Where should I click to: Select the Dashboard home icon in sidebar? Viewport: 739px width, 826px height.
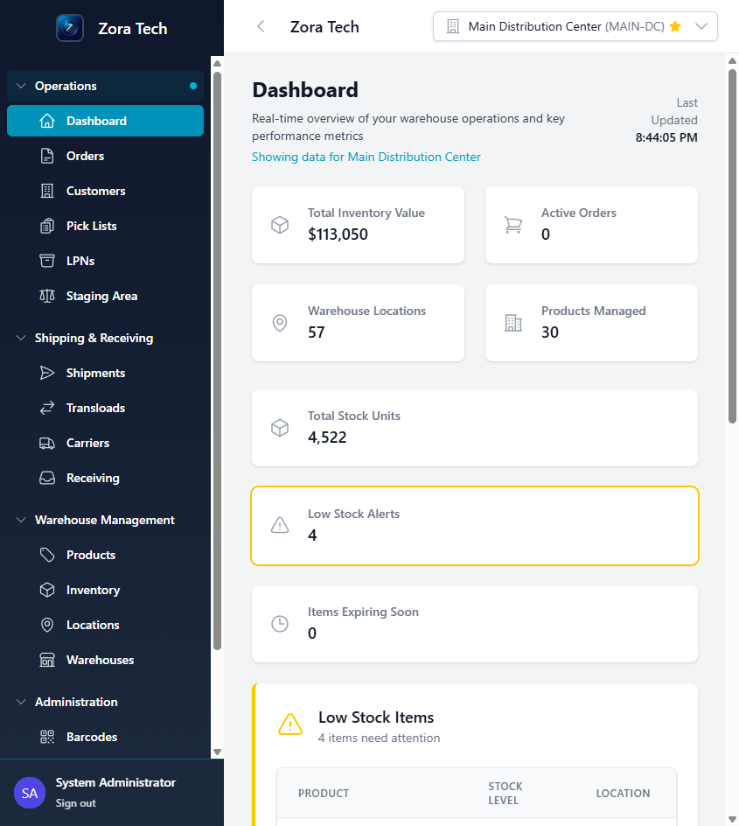click(47, 121)
